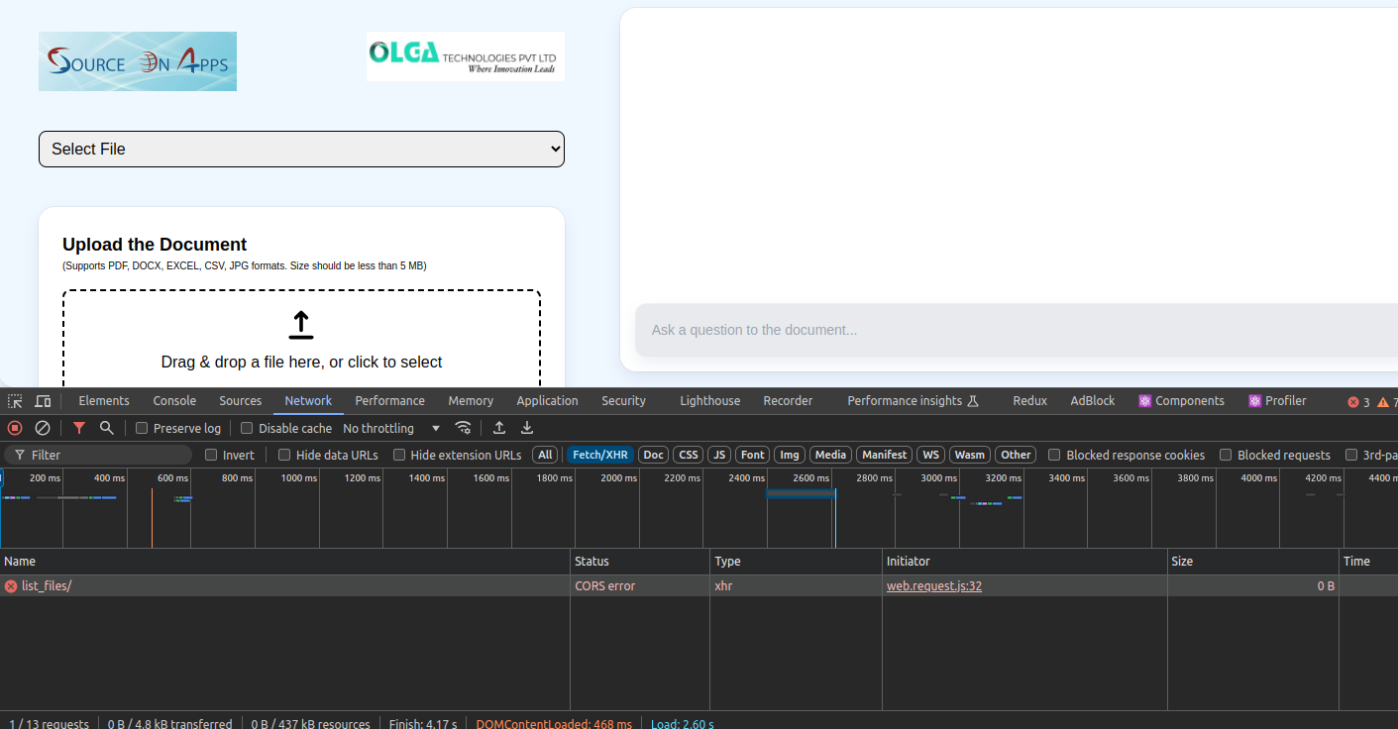
Task: Toggle the device toolbar icon
Action: point(43,401)
